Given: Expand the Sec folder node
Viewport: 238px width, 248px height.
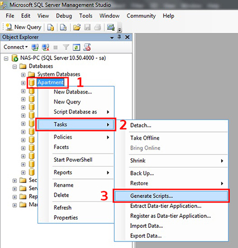Looking at the screenshot, I should (x=15, y=181).
